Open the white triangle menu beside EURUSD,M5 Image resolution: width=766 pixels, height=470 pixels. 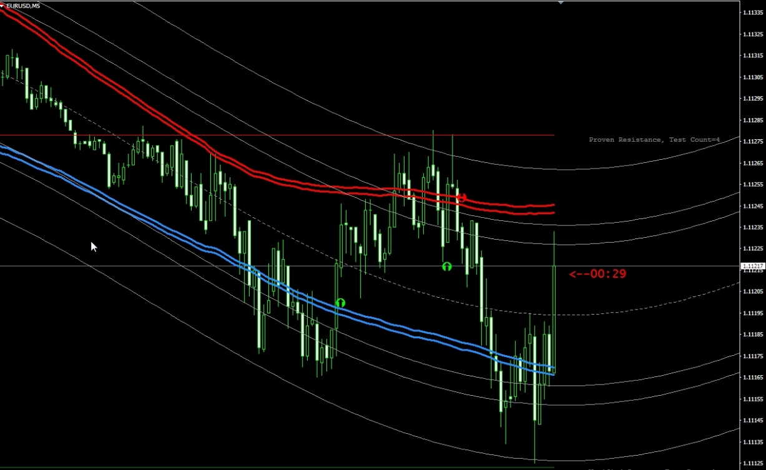[2, 6]
